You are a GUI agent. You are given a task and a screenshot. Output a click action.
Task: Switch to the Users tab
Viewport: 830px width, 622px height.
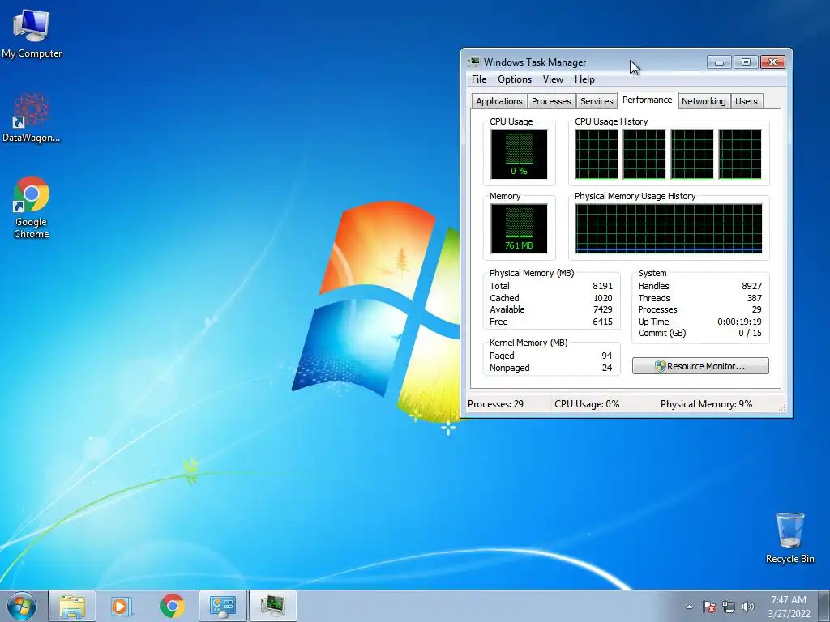(x=747, y=101)
